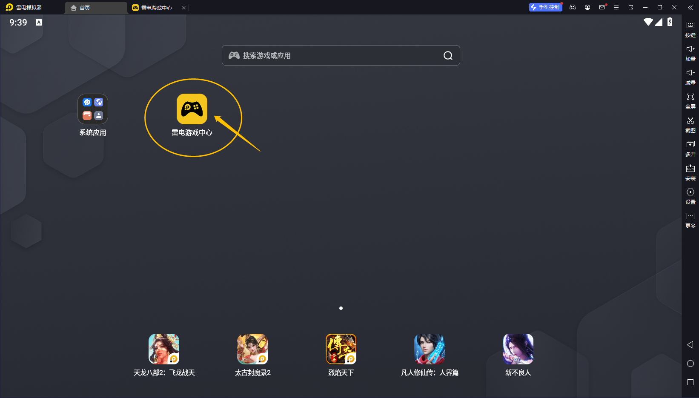The height and width of the screenshot is (398, 699).
Task: Open the 系统应用 folder
Action: (93, 109)
